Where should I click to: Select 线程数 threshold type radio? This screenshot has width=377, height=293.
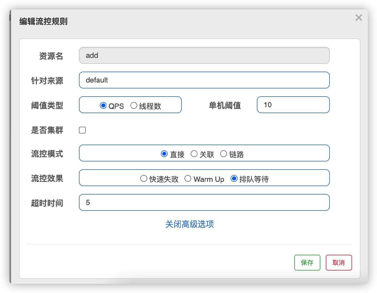click(x=134, y=105)
